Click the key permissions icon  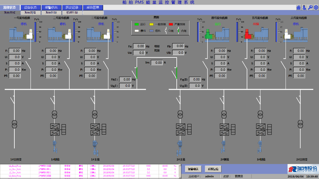[310, 7]
